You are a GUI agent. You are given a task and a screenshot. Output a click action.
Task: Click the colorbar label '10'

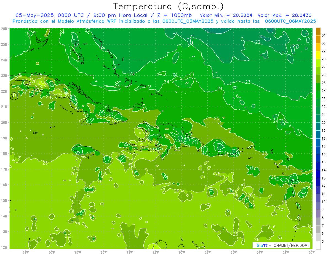324,202
